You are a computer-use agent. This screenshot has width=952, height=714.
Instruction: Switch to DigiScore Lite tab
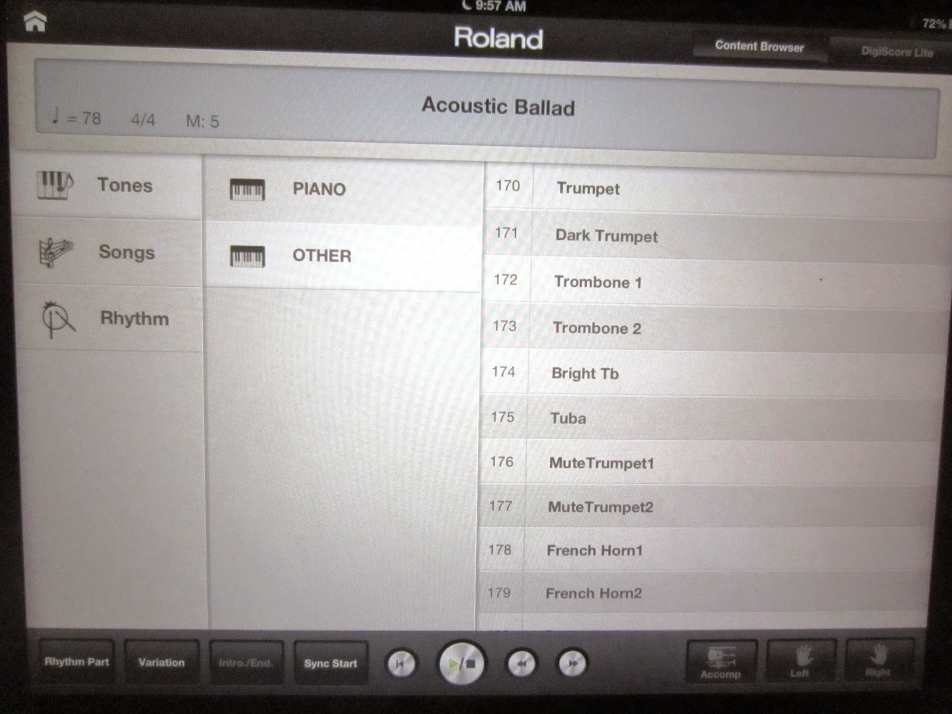click(x=897, y=52)
